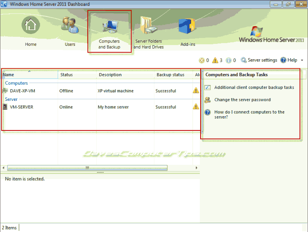The image size is (308, 232).
Task: Click the horizontal scrollbar thumb
Action: (87, 168)
